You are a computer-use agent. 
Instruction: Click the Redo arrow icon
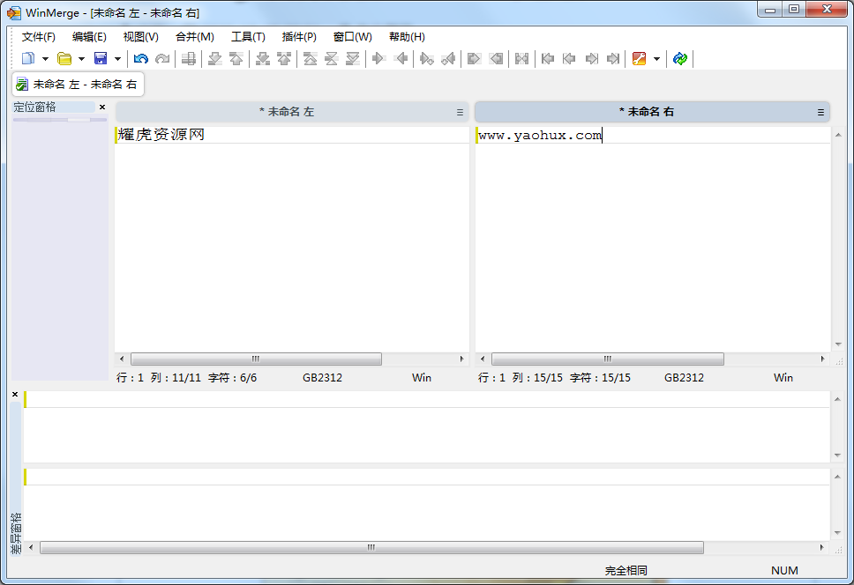pyautogui.click(x=162, y=59)
